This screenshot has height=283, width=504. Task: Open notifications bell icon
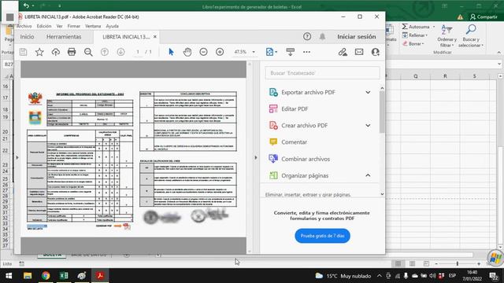322,37
